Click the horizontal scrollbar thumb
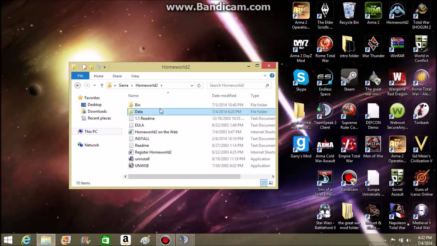Image resolution: width=437 pixels, height=246 pixels. pos(184,177)
